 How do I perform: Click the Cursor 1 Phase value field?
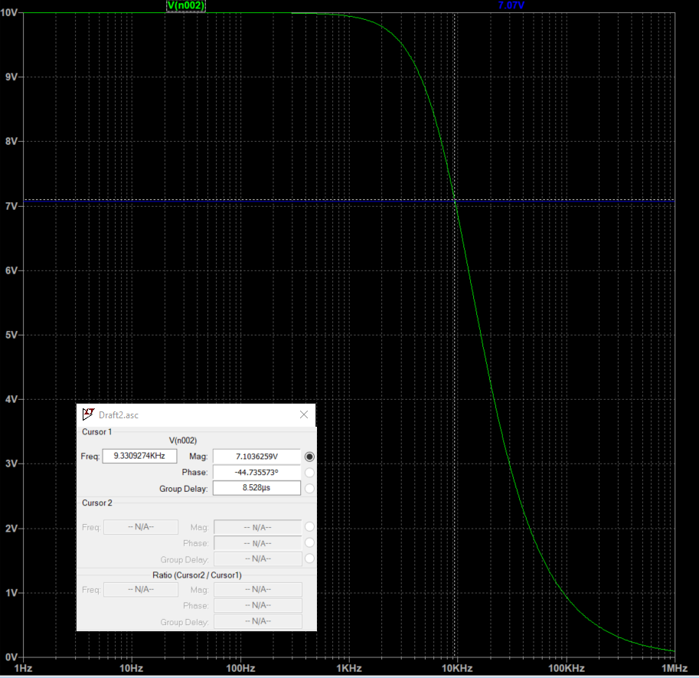point(256,472)
